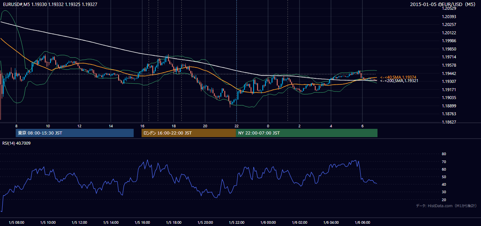Click the orange 40 SMA 1.19374 label
Screen dimensions: 481x226
click(x=398, y=77)
